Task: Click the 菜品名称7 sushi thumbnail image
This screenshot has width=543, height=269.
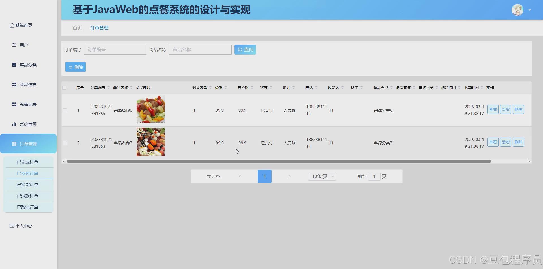Action: (x=150, y=142)
